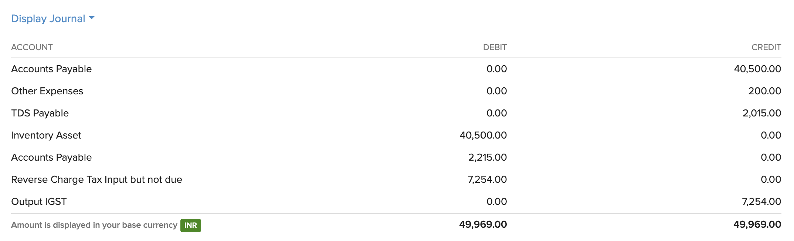Click the INR currency badge
The height and width of the screenshot is (241, 794).
(190, 225)
